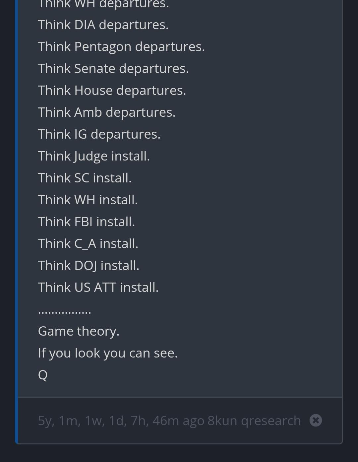Click the "Think Judge install." line
This screenshot has height=462, width=358.
click(x=94, y=156)
